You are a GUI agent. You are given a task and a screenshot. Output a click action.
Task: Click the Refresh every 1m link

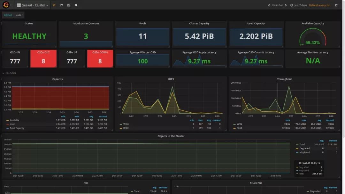[x=319, y=5]
